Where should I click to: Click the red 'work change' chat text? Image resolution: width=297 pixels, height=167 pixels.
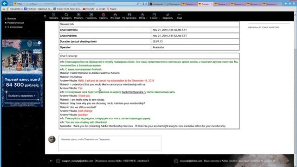(85, 111)
